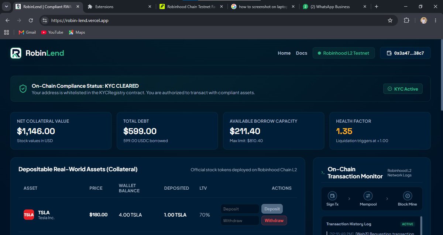Focus the Deposit amount input field
This screenshot has height=235, width=443.
click(240, 209)
